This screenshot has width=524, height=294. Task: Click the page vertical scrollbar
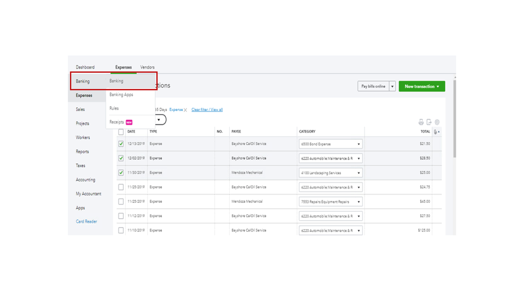click(x=454, y=118)
